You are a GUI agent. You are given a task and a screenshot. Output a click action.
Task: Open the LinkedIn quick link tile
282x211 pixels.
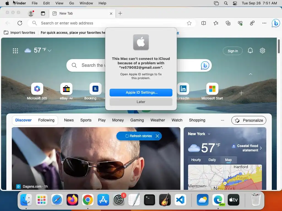pyautogui.click(x=183, y=89)
